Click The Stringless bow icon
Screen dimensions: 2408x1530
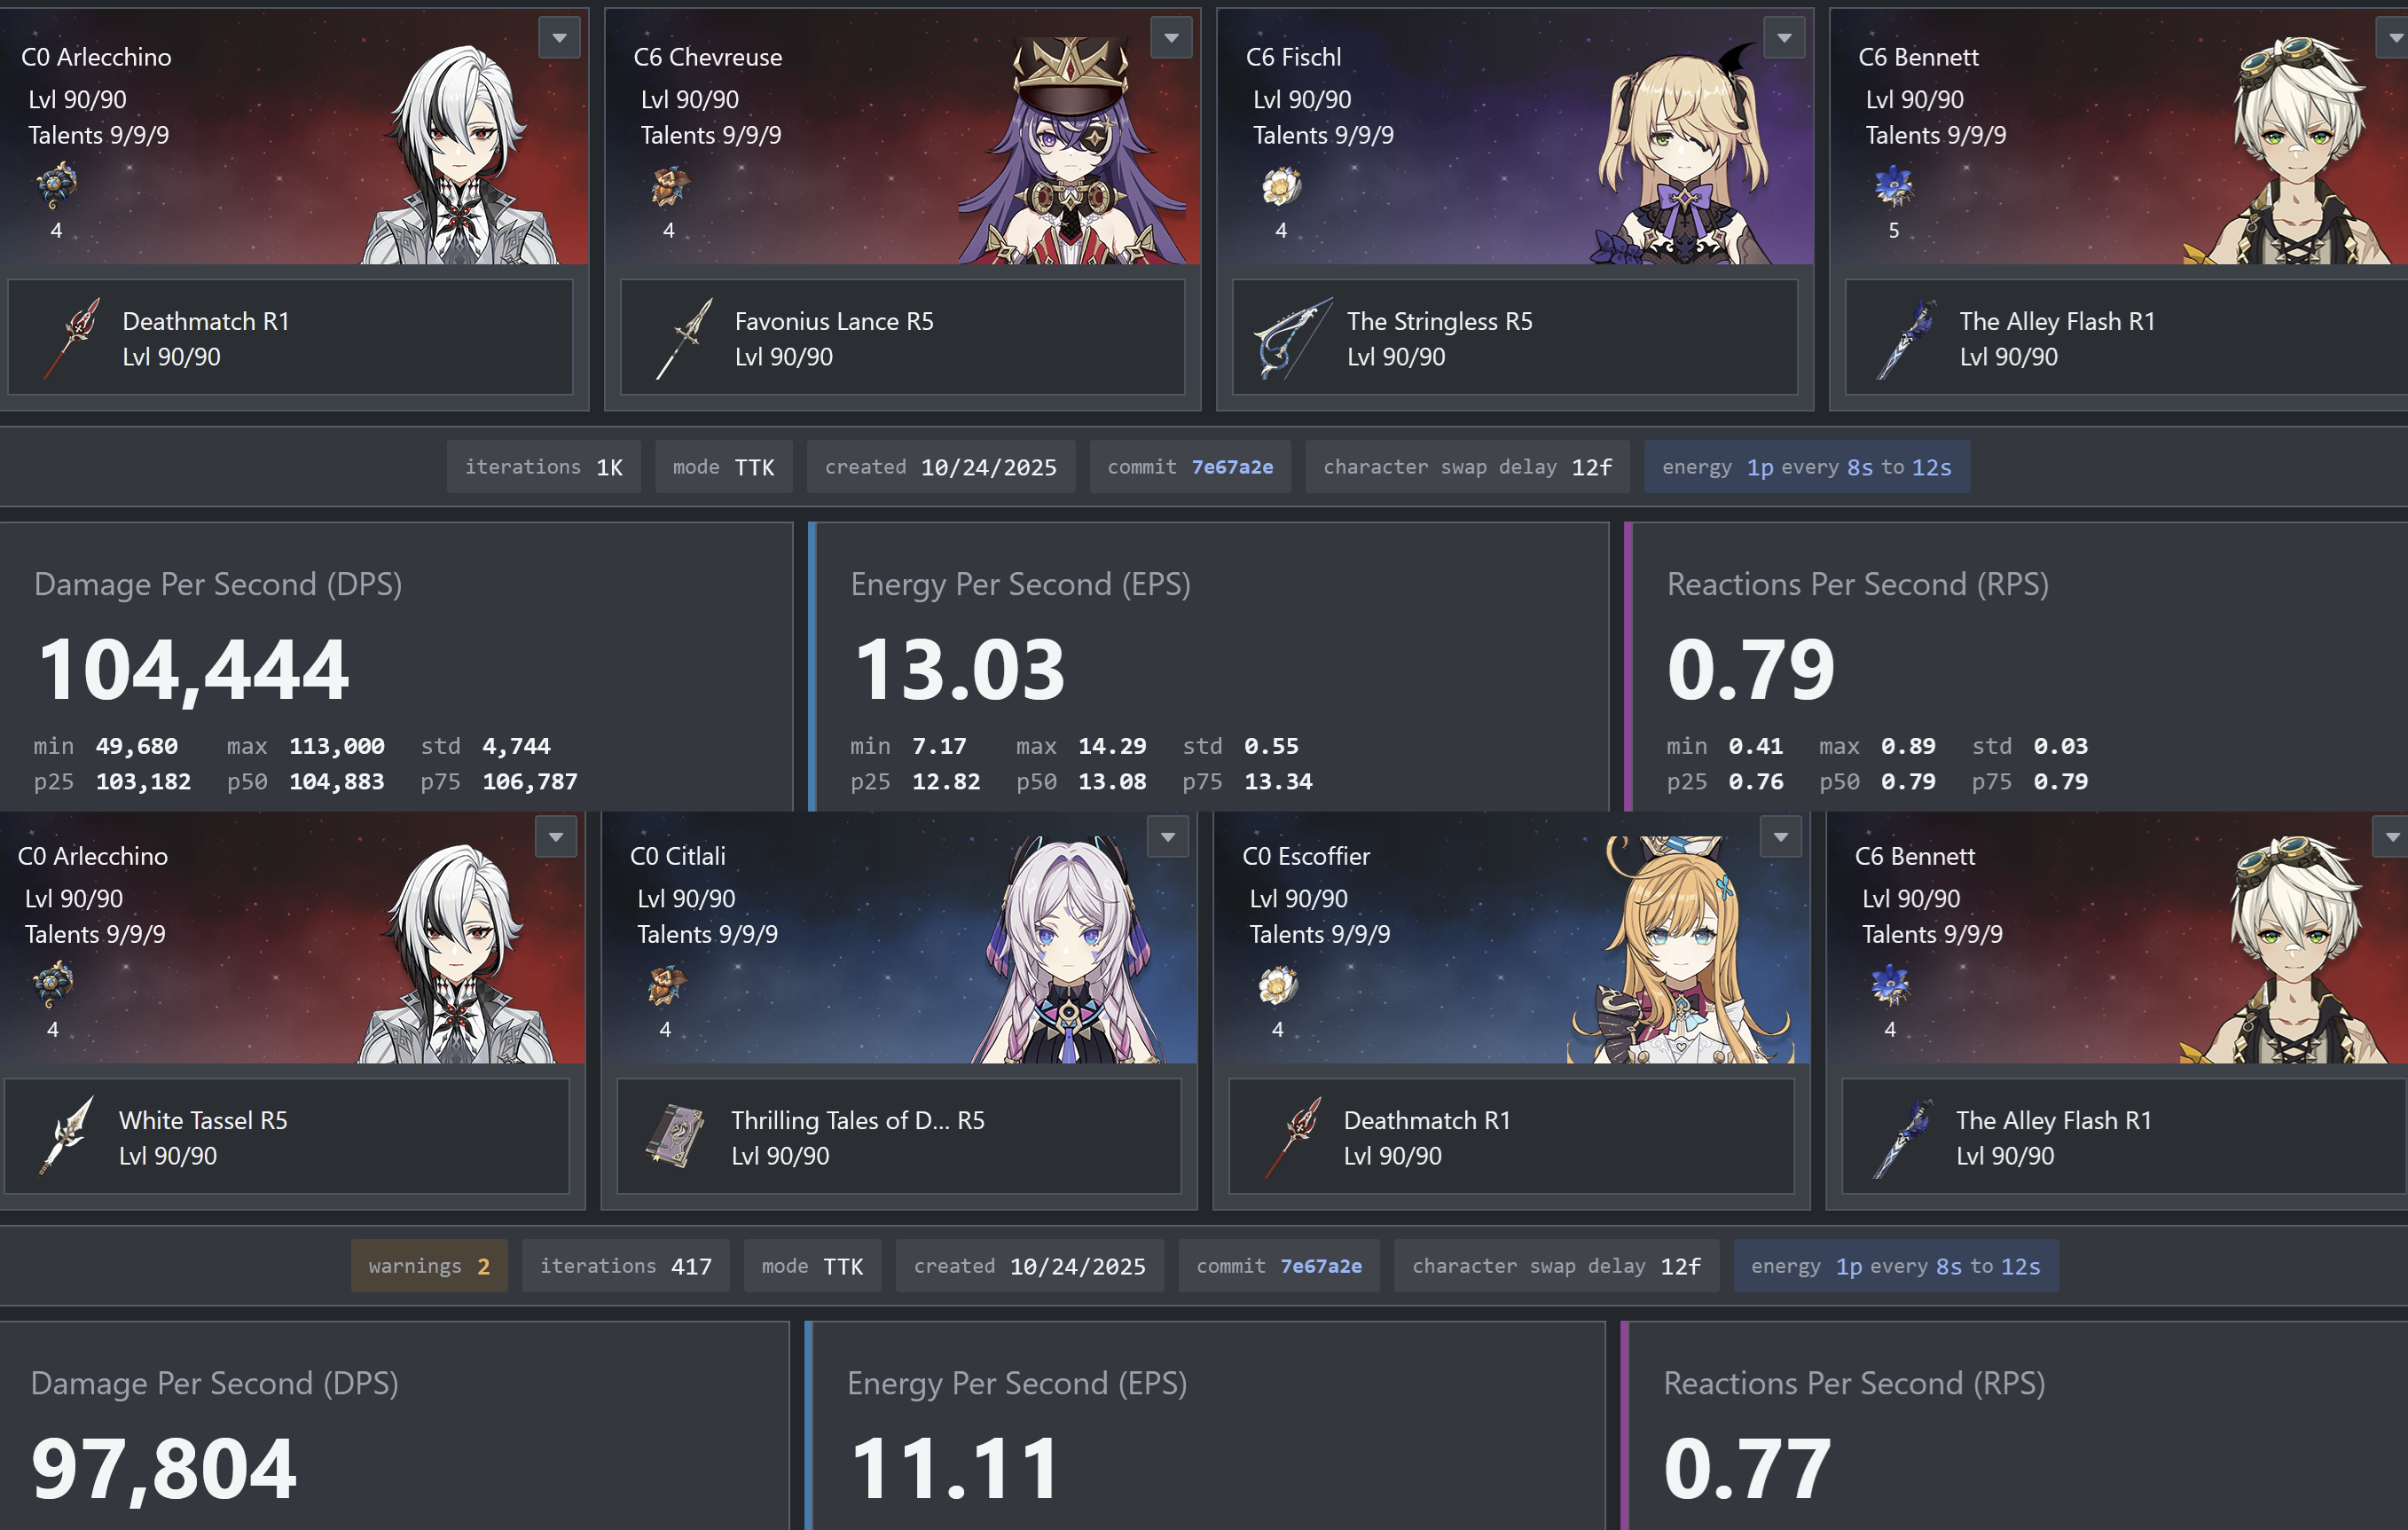(1292, 338)
